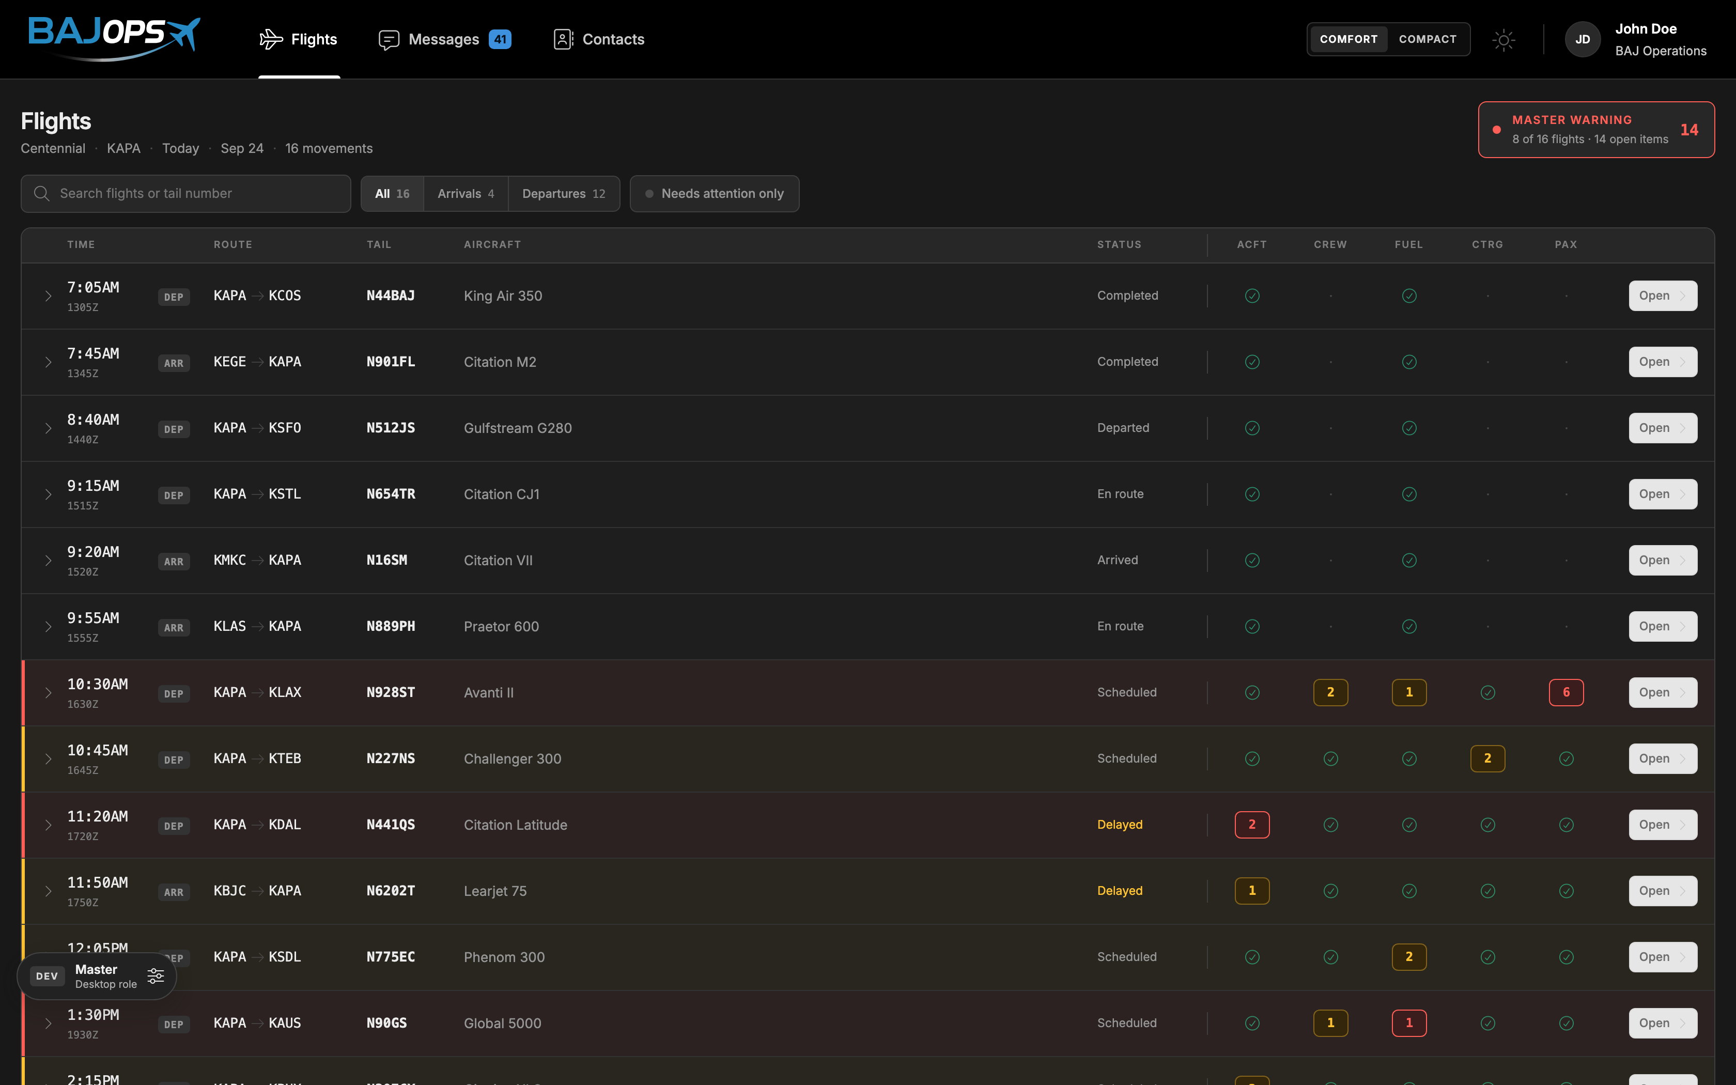Image resolution: width=1736 pixels, height=1085 pixels.
Task: Filter to Departures 12
Action: (x=564, y=194)
